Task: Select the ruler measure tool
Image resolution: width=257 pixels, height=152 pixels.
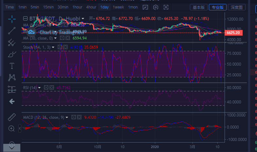Action: [12, 117]
